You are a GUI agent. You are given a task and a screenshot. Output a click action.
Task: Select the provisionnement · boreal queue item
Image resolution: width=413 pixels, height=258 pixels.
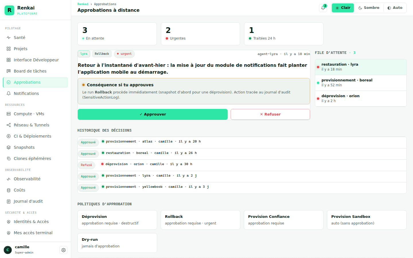361,83
